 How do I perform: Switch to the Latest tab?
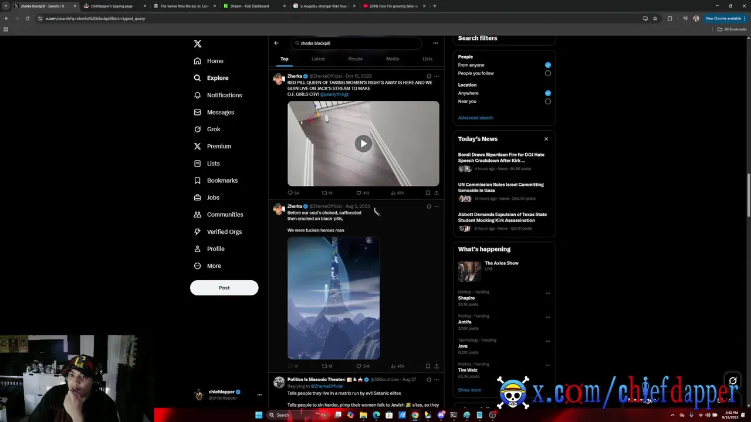(x=318, y=59)
